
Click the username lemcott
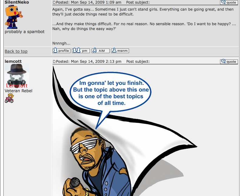(13, 61)
